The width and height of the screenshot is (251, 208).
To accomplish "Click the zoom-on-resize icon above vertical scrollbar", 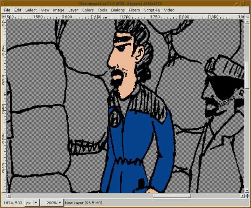I will [x=247, y=17].
